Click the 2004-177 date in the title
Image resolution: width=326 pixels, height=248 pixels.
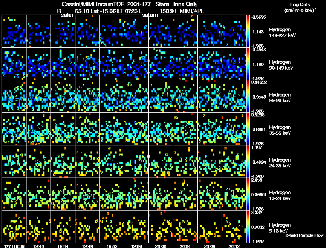tap(139, 4)
